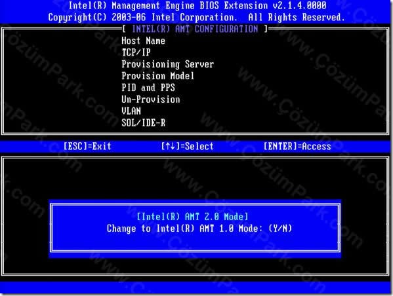Choose the Un-Provision menu option
Image resolution: width=393 pixels, height=296 pixels.
coord(151,99)
